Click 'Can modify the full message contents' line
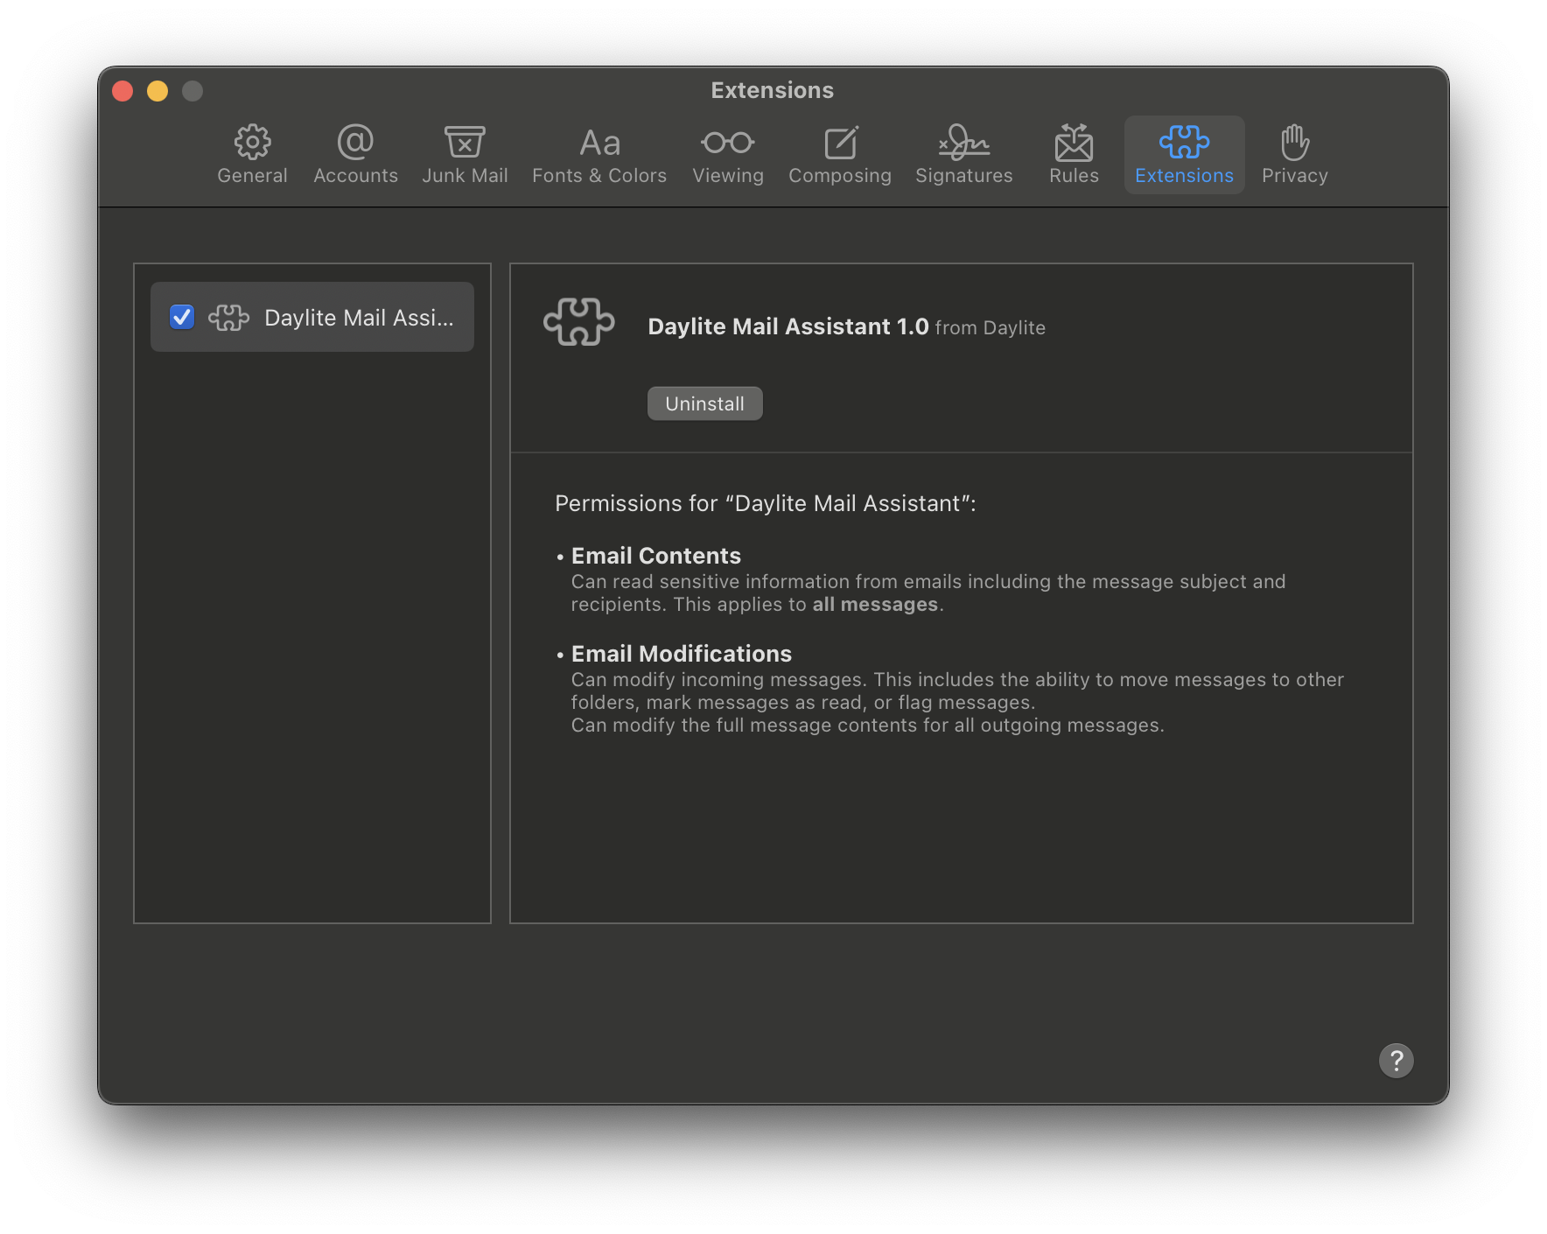Image resolution: width=1547 pixels, height=1234 pixels. point(867,726)
